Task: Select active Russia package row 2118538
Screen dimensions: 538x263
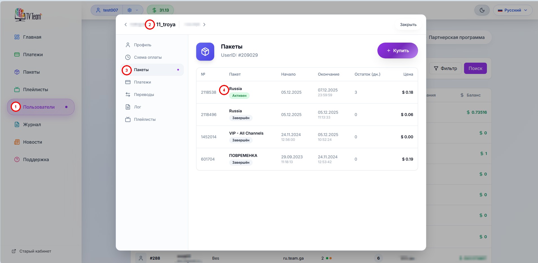Action: pyautogui.click(x=307, y=92)
